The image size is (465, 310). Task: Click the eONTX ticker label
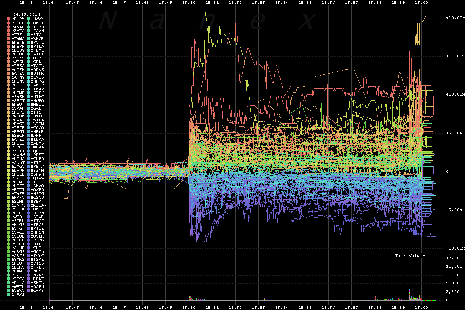point(37,23)
